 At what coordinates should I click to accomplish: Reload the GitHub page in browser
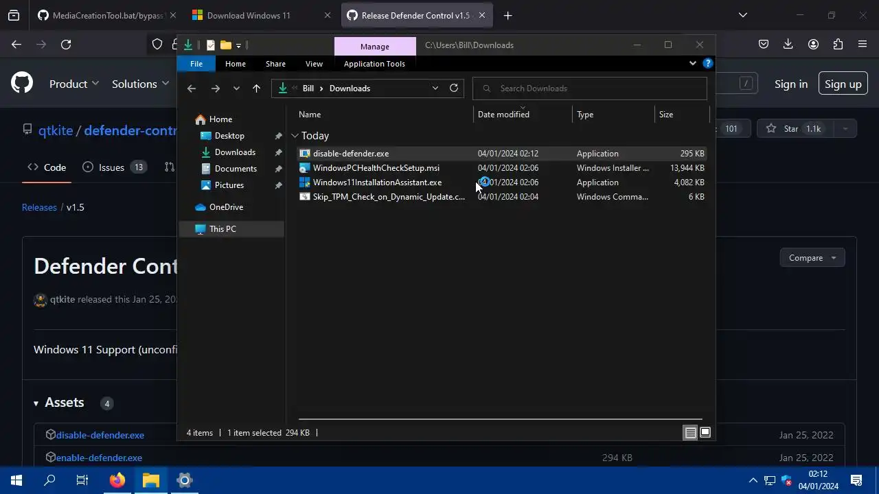pos(66,45)
